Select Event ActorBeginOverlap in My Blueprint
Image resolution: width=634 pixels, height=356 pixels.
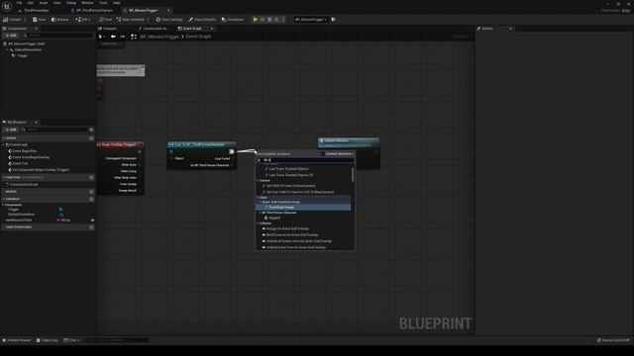[31, 157]
